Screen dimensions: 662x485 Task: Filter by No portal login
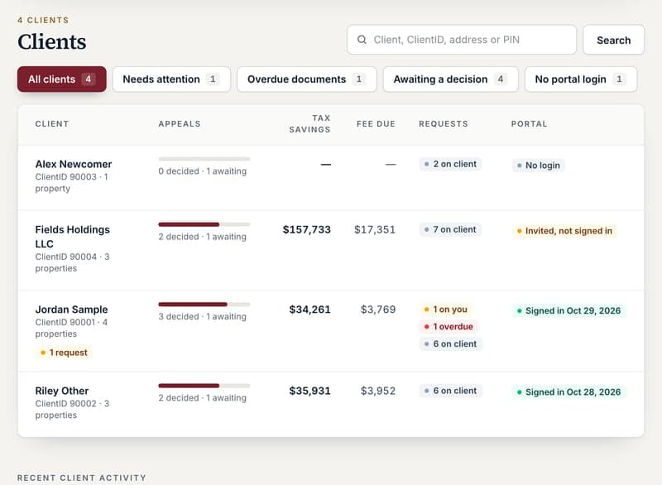(581, 79)
